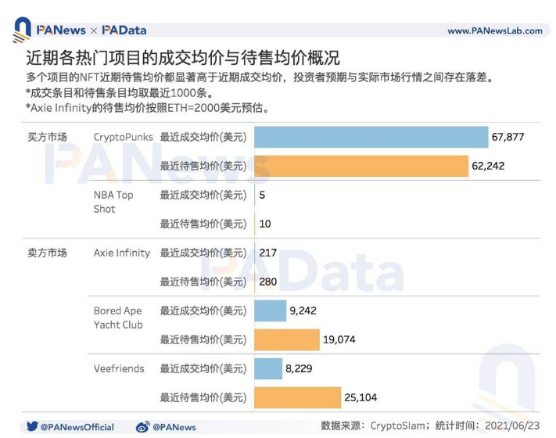This screenshot has height=438, width=556.
Task: Open the @PANewsOfficial Twitter handle
Action: 77,427
